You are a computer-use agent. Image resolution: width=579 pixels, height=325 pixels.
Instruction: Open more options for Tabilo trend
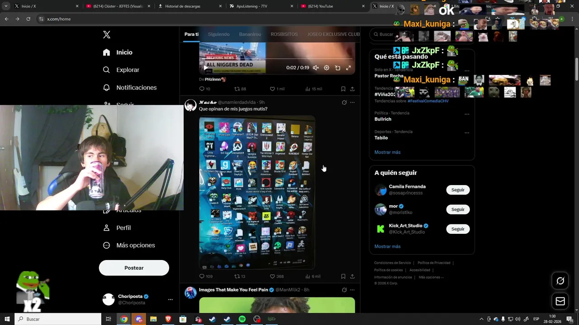click(467, 133)
